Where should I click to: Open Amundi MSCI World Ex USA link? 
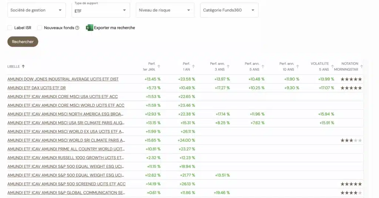pyautogui.click(x=66, y=131)
